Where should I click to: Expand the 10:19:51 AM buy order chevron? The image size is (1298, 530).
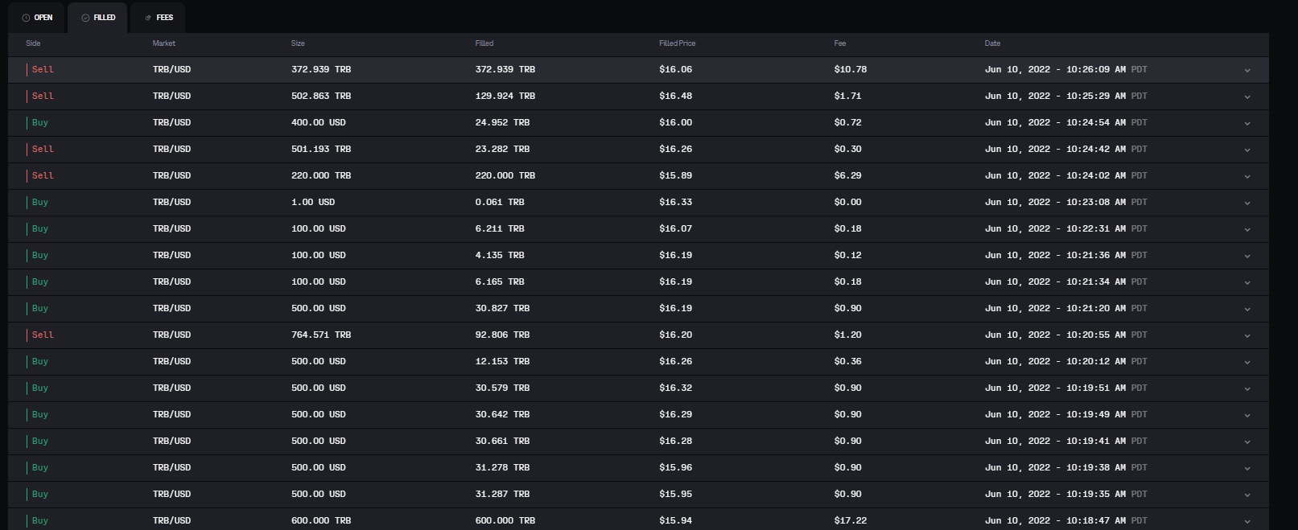pyautogui.click(x=1247, y=388)
